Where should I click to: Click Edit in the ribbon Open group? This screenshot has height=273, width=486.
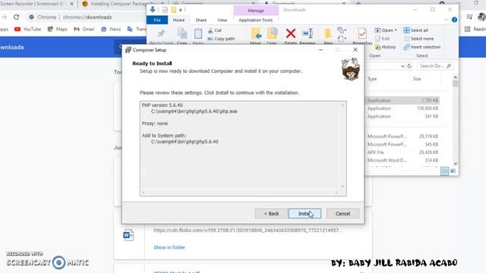point(383,39)
